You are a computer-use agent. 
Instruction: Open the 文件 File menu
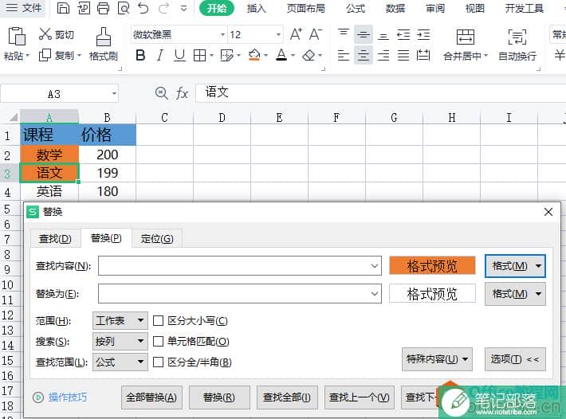point(23,8)
